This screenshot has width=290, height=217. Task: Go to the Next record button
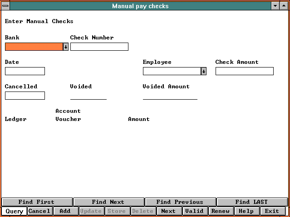click(169, 211)
